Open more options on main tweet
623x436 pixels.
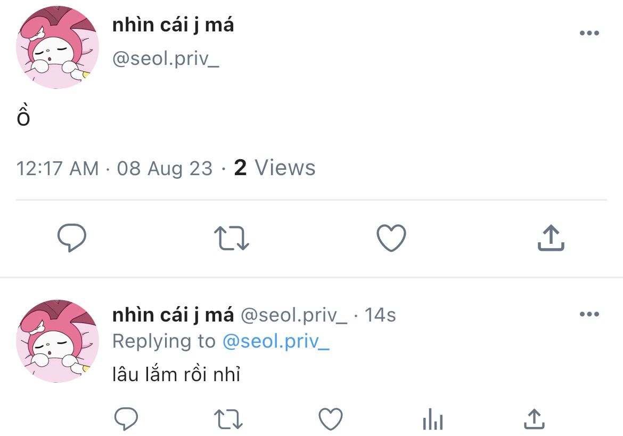[x=589, y=34]
